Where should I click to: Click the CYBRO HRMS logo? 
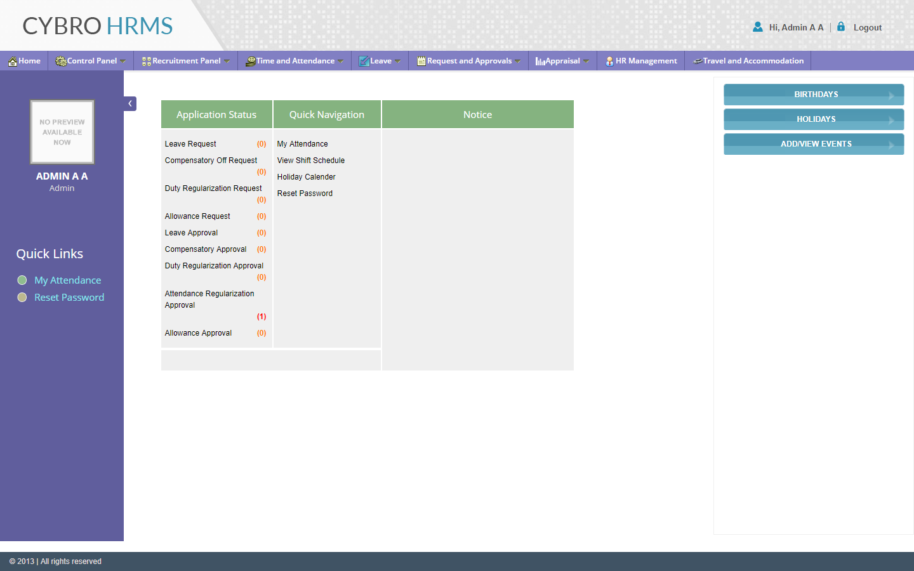coord(98,25)
